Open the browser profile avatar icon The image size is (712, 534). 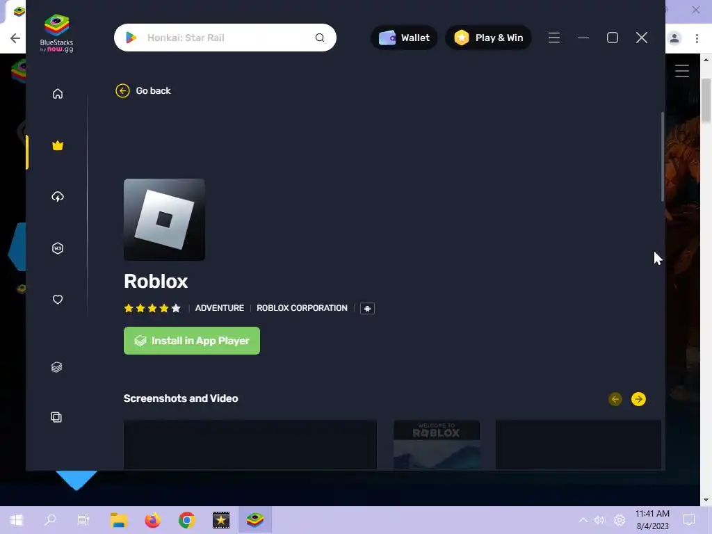[674, 38]
